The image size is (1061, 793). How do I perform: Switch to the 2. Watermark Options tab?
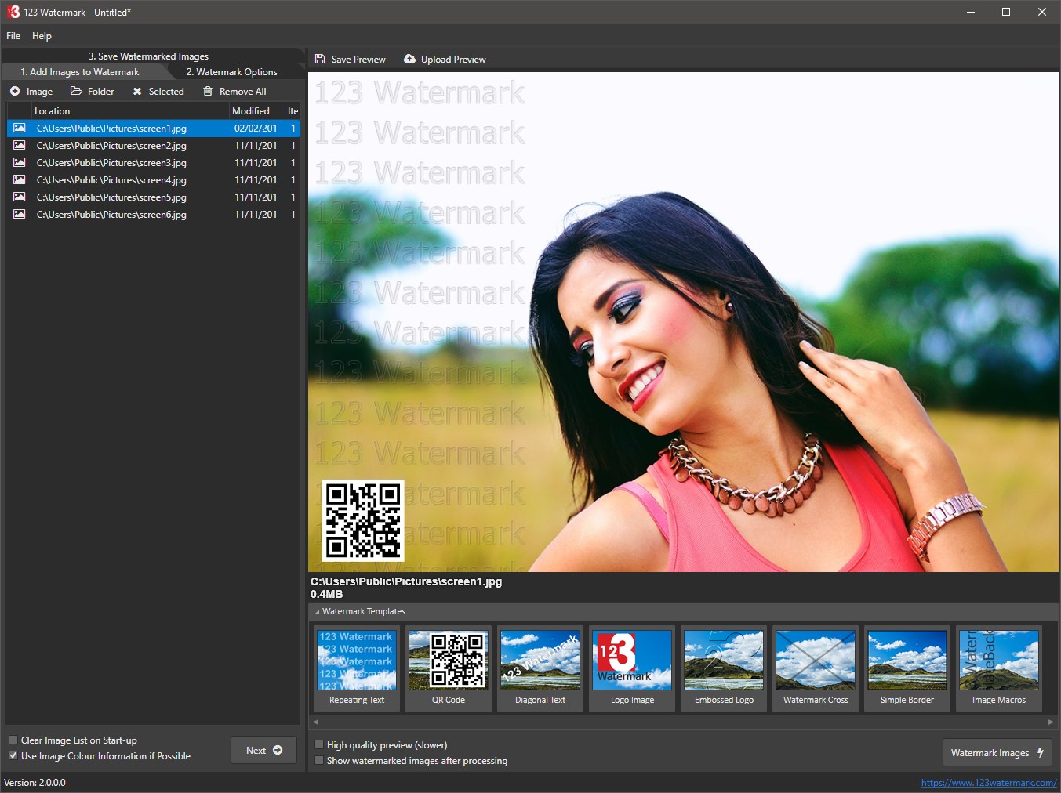tap(231, 72)
